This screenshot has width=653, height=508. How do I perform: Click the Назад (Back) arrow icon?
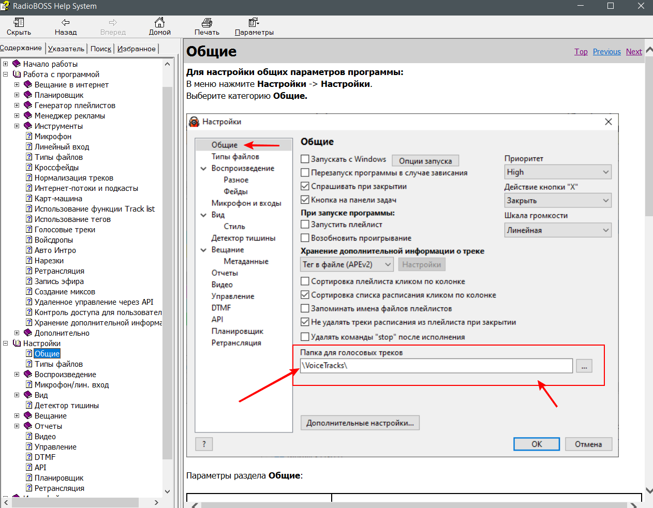click(x=66, y=22)
